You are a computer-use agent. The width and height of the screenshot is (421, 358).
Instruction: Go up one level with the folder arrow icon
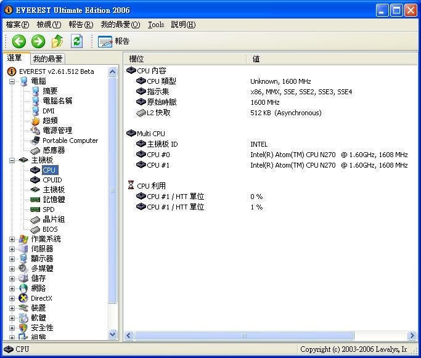pos(57,41)
